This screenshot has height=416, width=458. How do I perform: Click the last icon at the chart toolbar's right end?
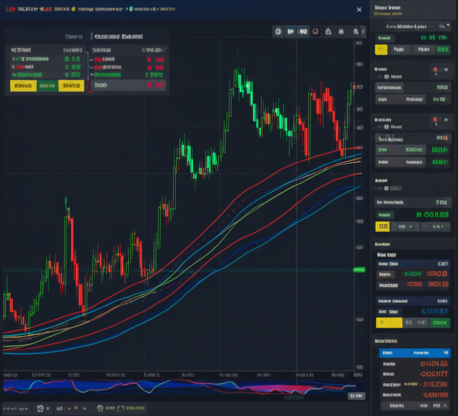356,32
